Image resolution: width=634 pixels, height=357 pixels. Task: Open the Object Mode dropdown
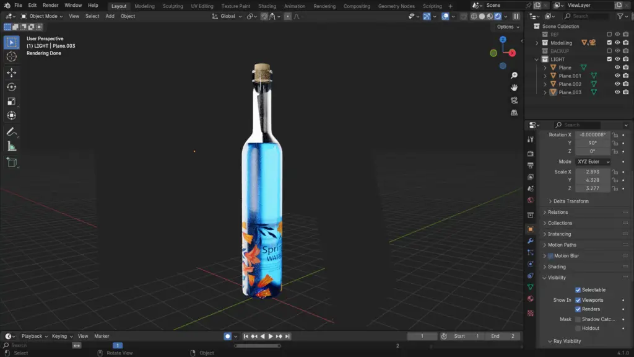tap(41, 16)
